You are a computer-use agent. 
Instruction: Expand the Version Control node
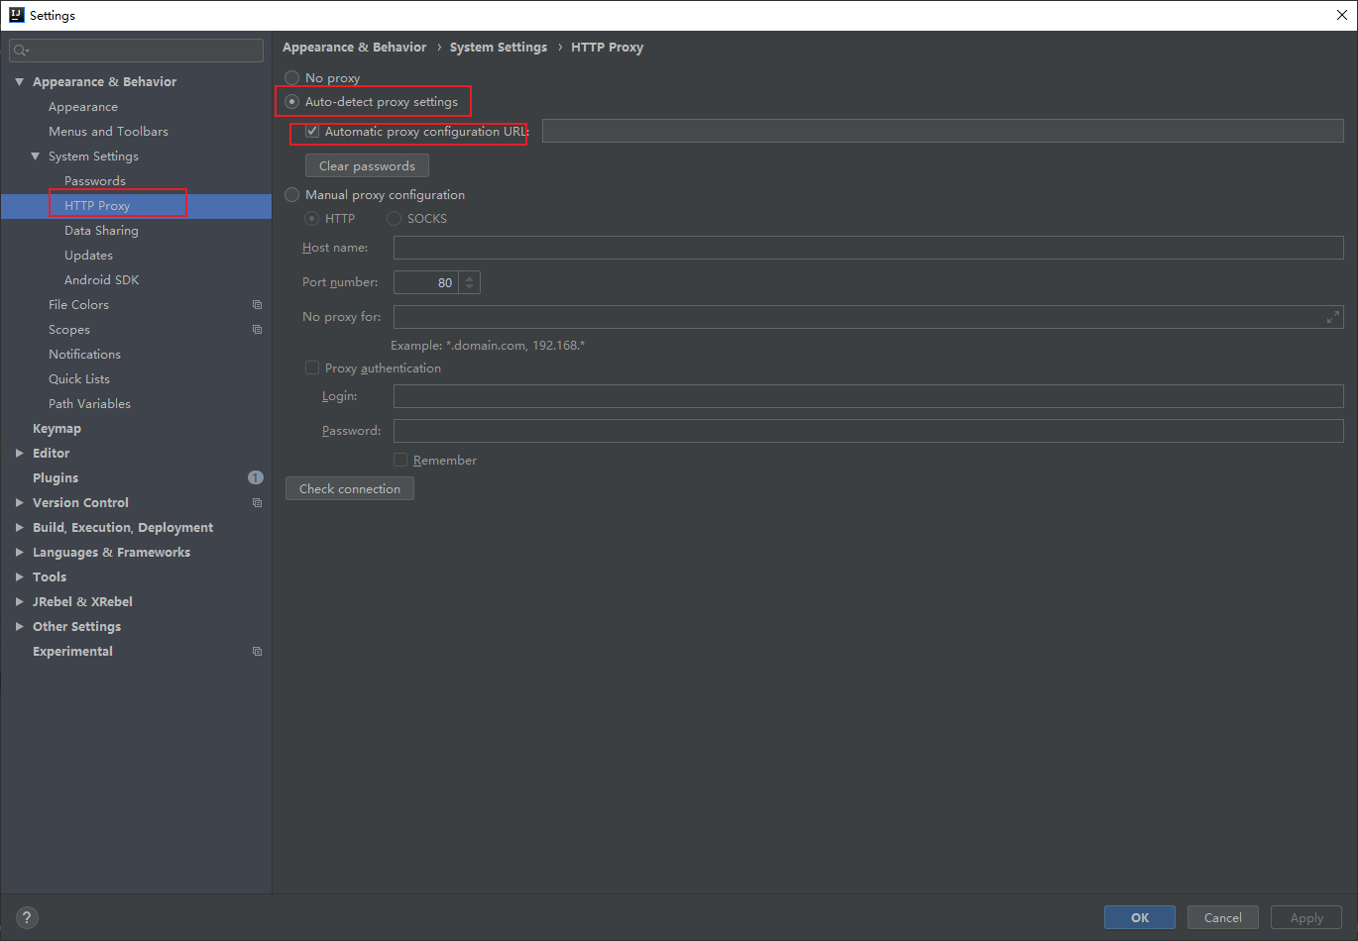click(19, 502)
